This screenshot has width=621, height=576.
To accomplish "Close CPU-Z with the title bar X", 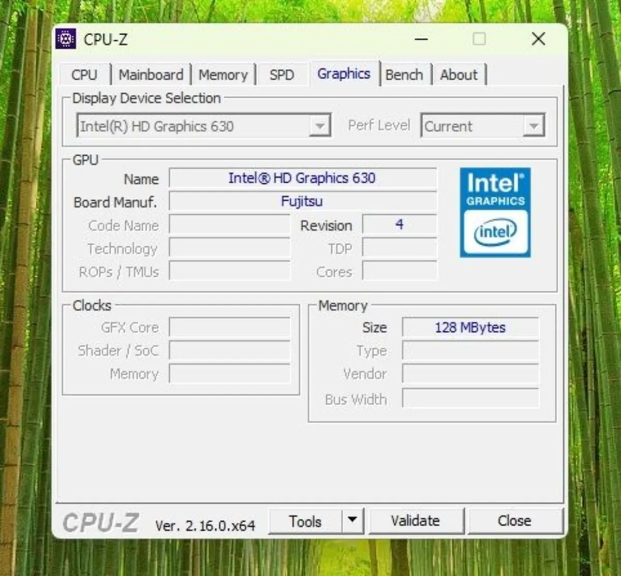I will [x=538, y=39].
